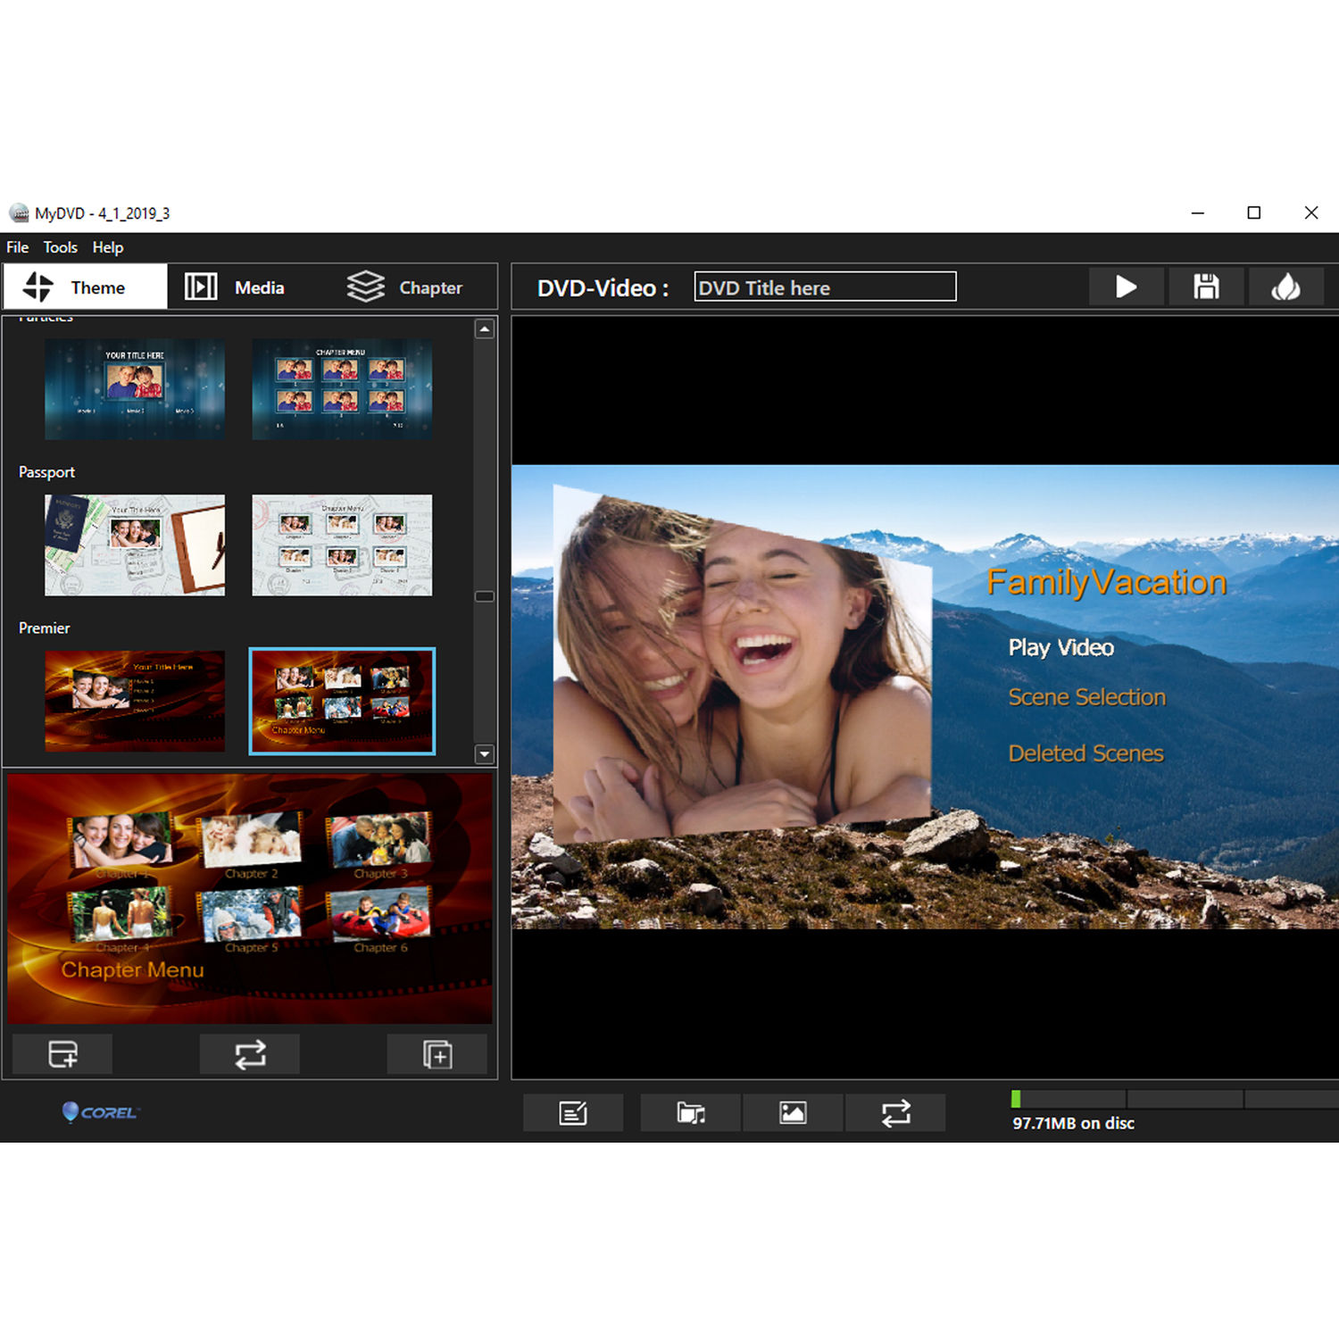Click the Chapter 6 thumbnail in large preview

point(380,912)
